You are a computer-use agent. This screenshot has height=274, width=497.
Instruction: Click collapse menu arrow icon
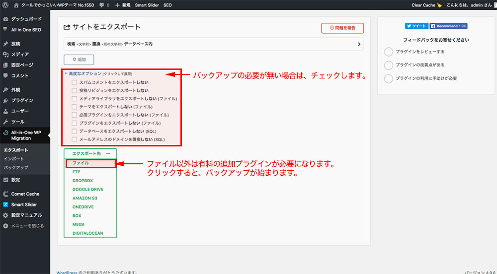[x=5, y=226]
